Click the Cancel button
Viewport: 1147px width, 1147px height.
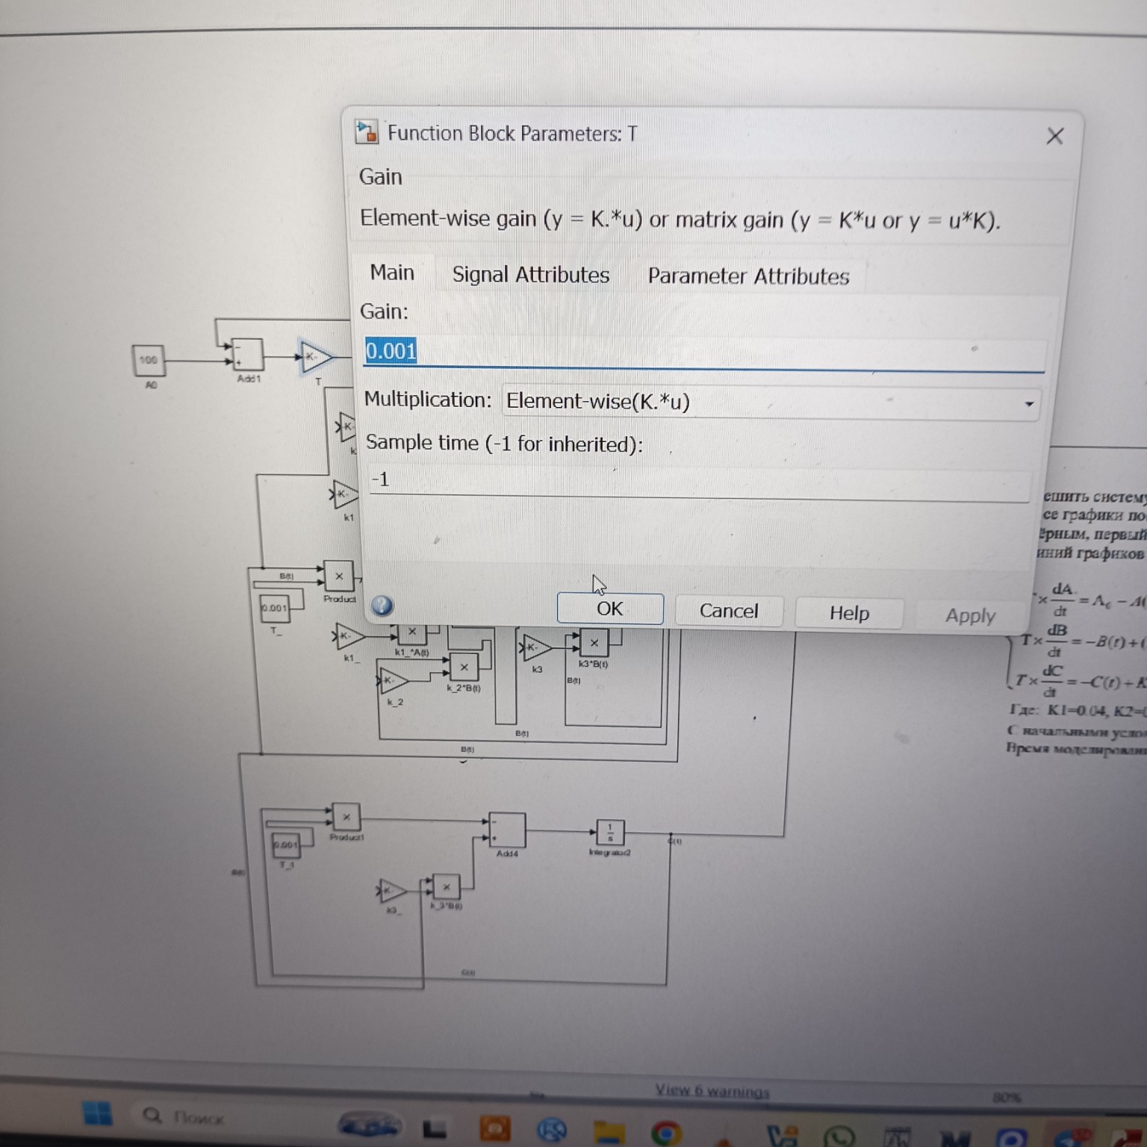click(729, 611)
